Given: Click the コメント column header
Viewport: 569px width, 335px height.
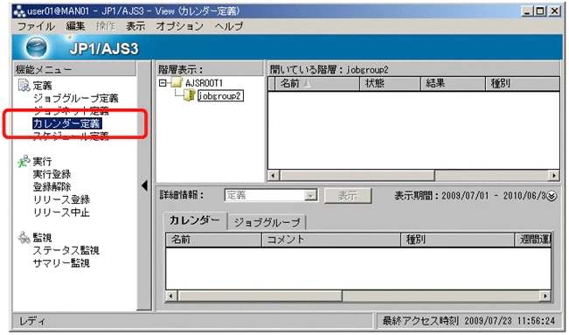Looking at the screenshot, I should [x=331, y=240].
